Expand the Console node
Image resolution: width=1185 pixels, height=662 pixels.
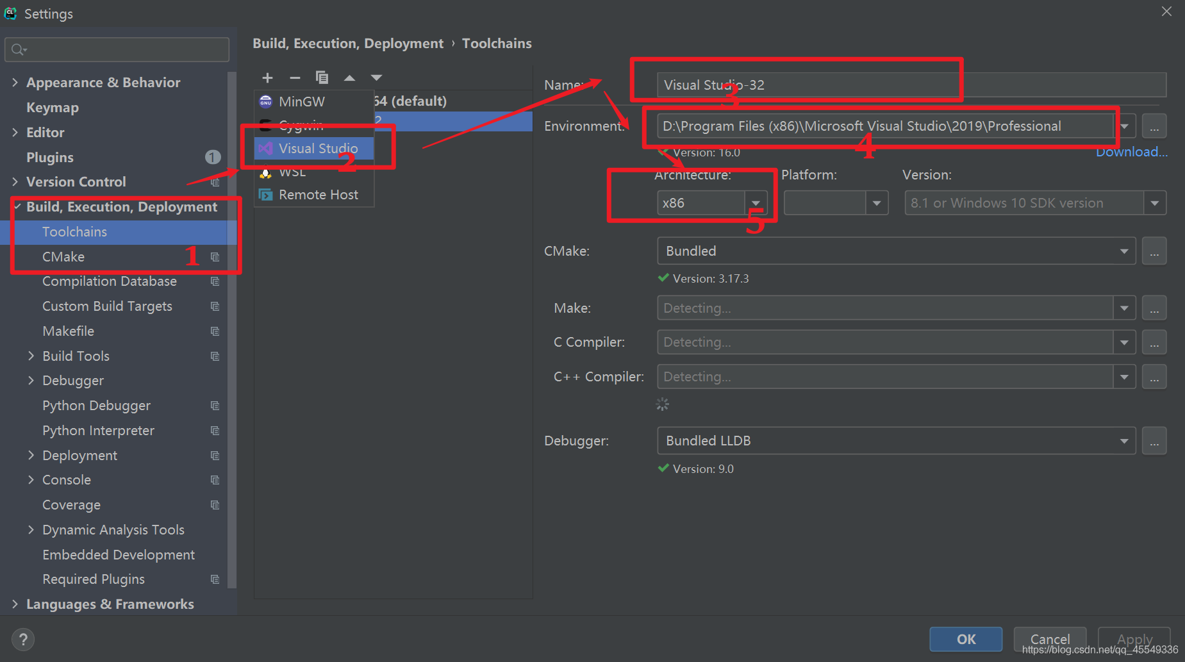31,480
